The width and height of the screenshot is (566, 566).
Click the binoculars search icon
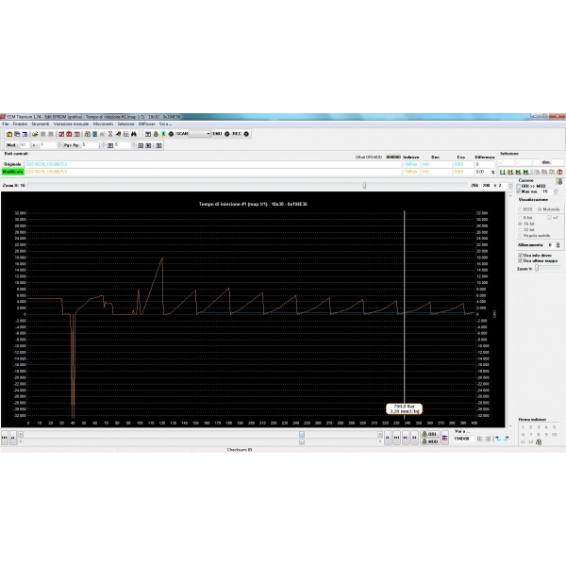click(x=134, y=134)
